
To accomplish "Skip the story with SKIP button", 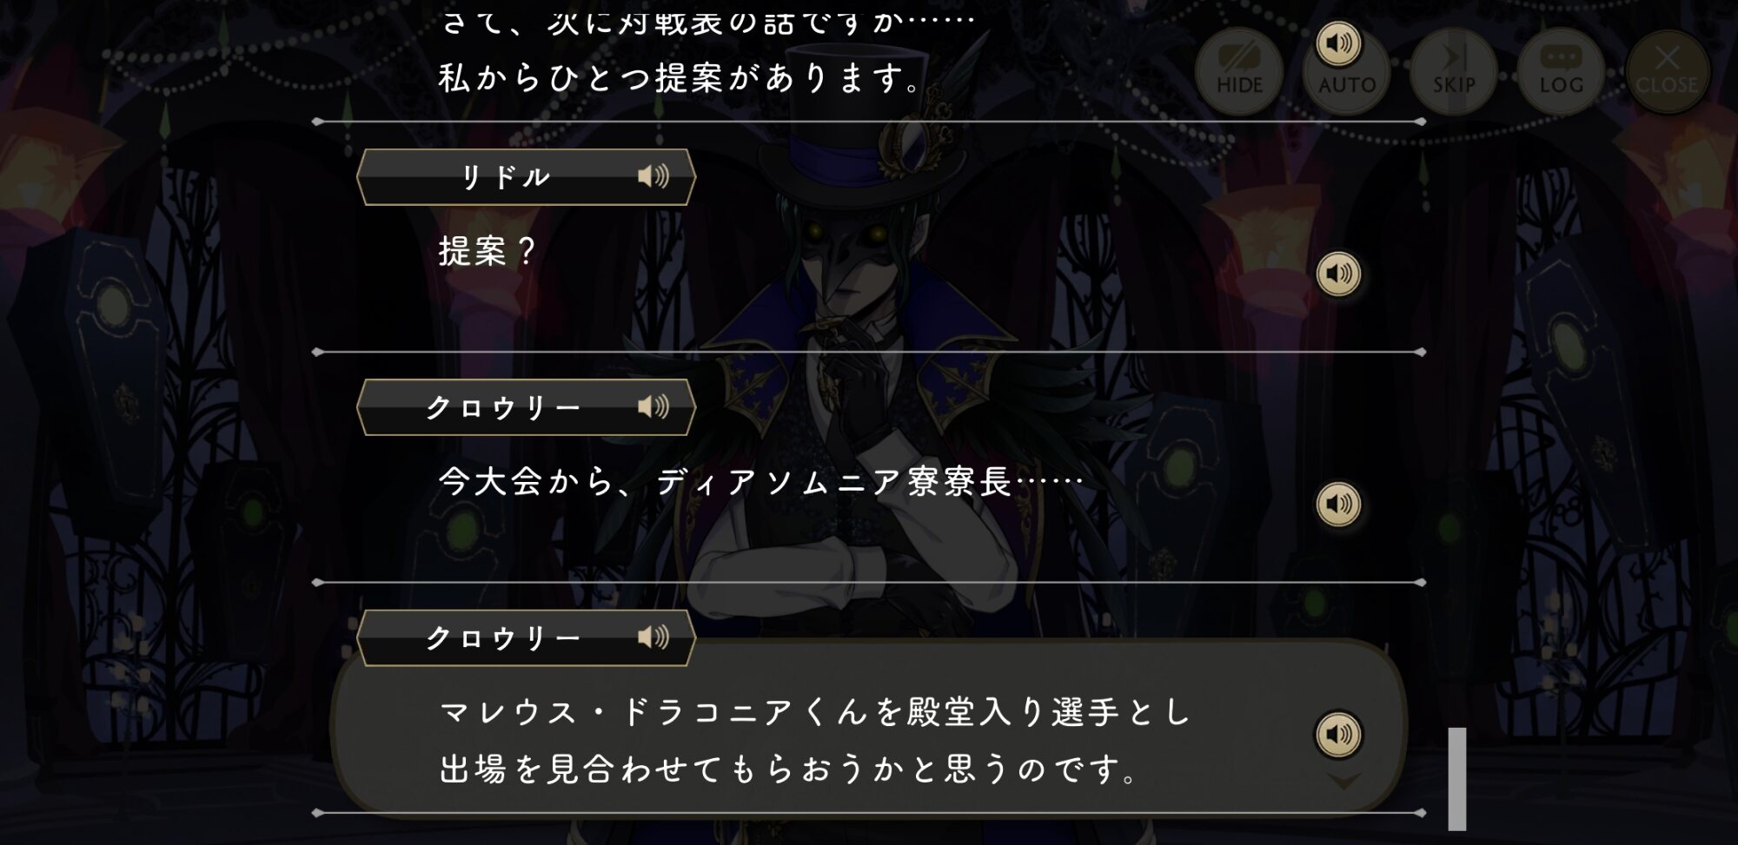I will coord(1454,71).
